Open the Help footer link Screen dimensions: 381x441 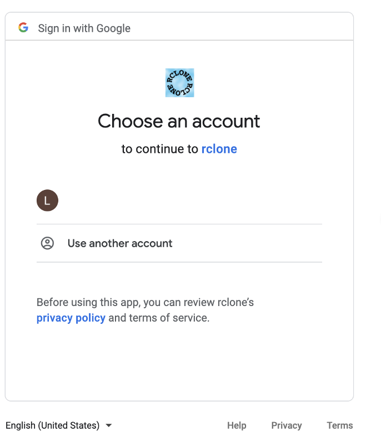(x=237, y=425)
